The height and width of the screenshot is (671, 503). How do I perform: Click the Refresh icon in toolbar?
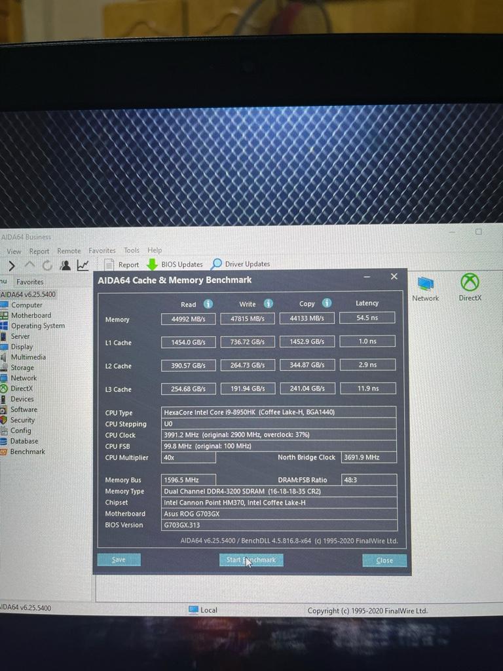[x=47, y=265]
